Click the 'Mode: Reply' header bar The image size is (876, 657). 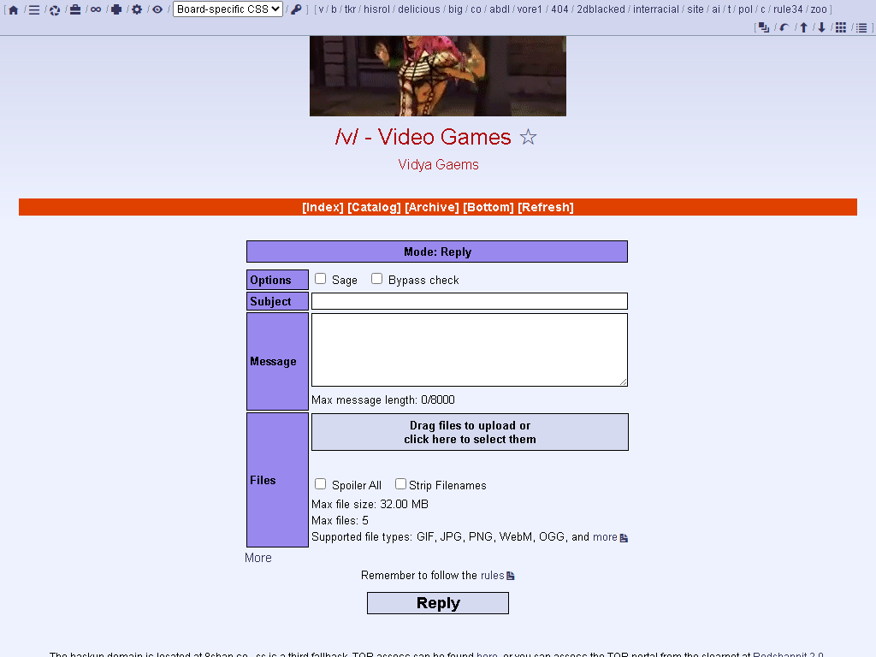click(x=437, y=252)
